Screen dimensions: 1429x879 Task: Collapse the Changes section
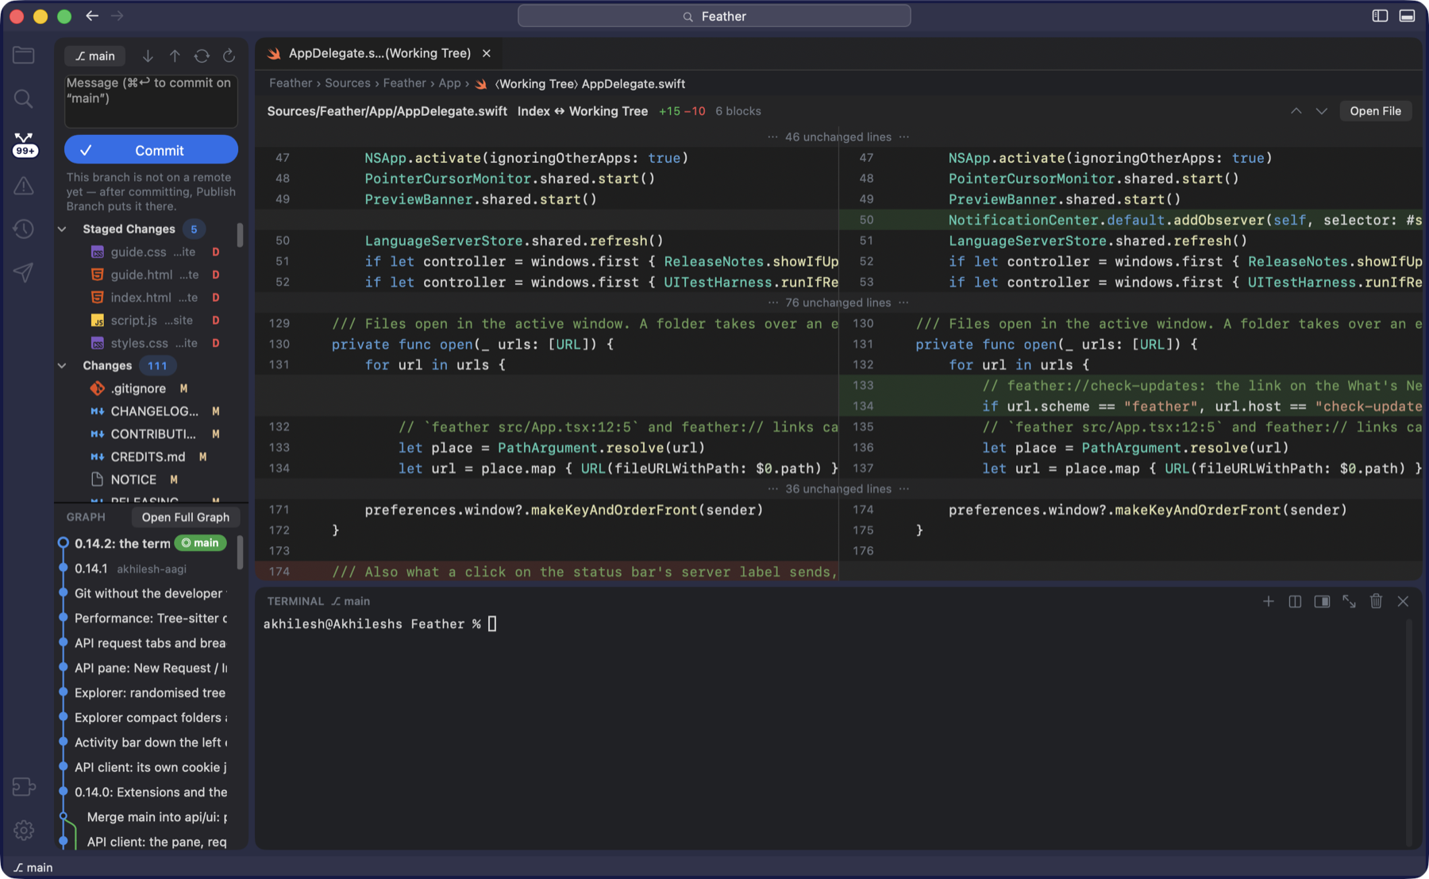(x=62, y=365)
